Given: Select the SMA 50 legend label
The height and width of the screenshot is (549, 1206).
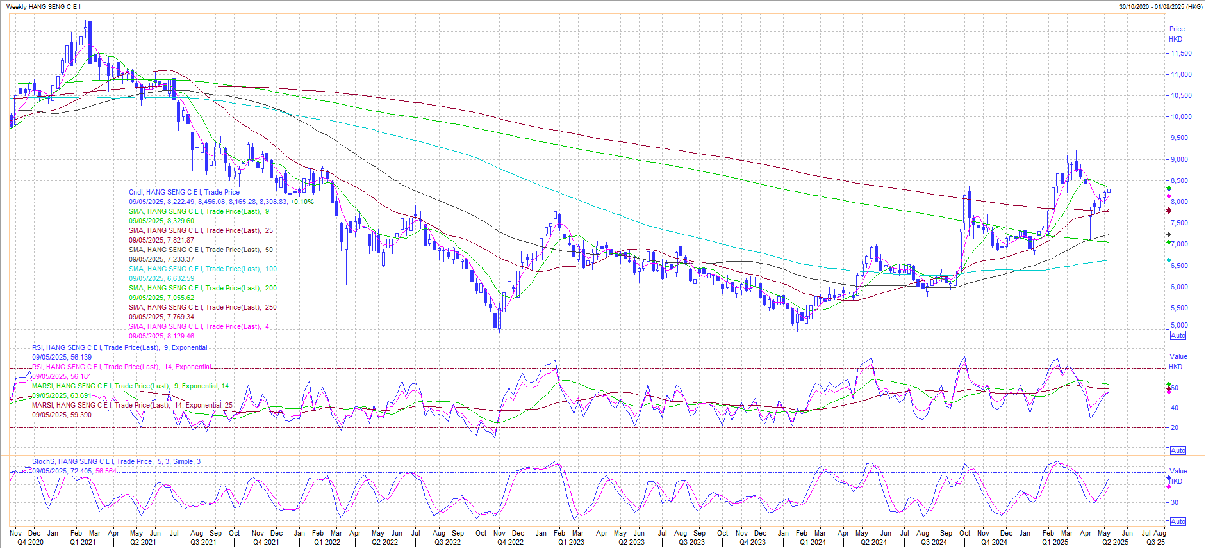Looking at the screenshot, I should (x=201, y=250).
